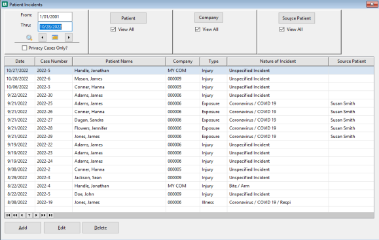Uncheck View All under Source Patient
This screenshot has width=379, height=240.
pos(282,29)
